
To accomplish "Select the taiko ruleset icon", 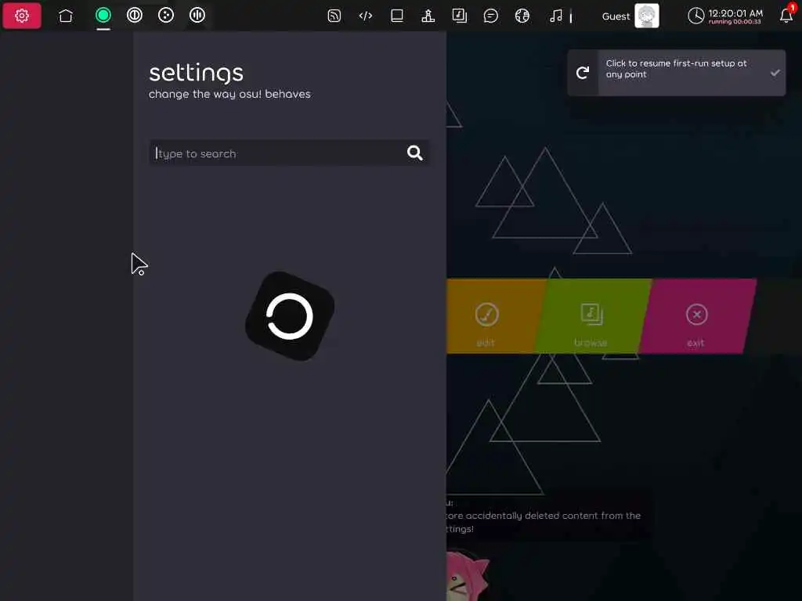I will point(135,16).
